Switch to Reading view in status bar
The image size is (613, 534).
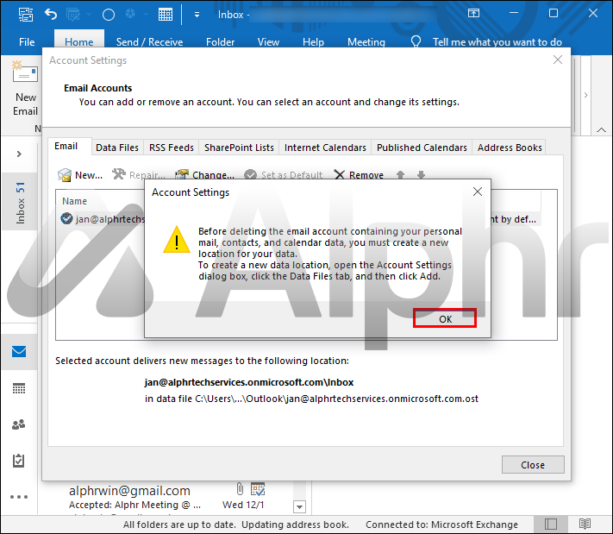tap(585, 524)
